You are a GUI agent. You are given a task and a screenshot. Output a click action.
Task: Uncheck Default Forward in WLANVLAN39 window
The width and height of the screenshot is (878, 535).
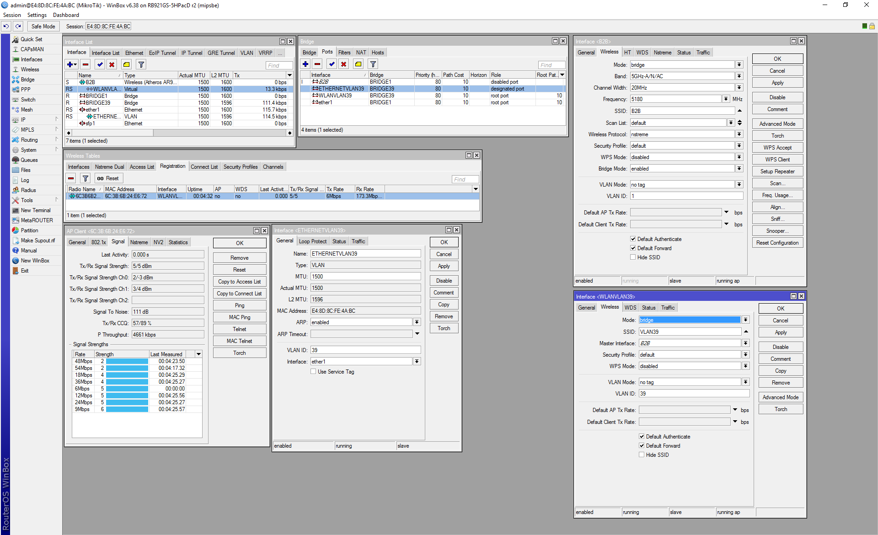[642, 446]
